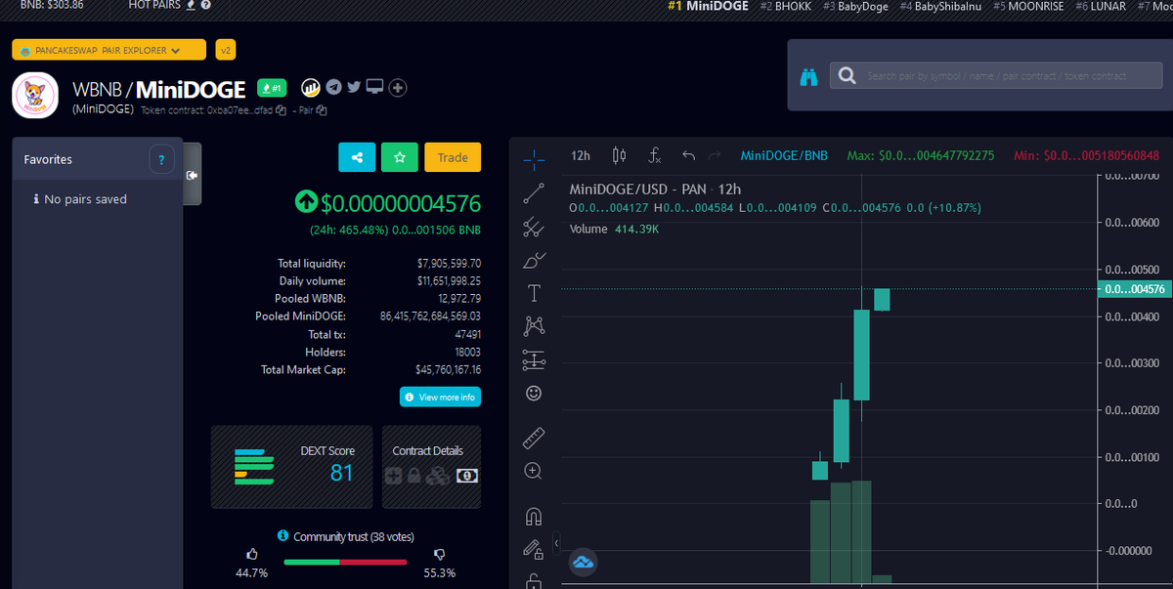
Task: Toggle the magnet mode tool
Action: 534,516
